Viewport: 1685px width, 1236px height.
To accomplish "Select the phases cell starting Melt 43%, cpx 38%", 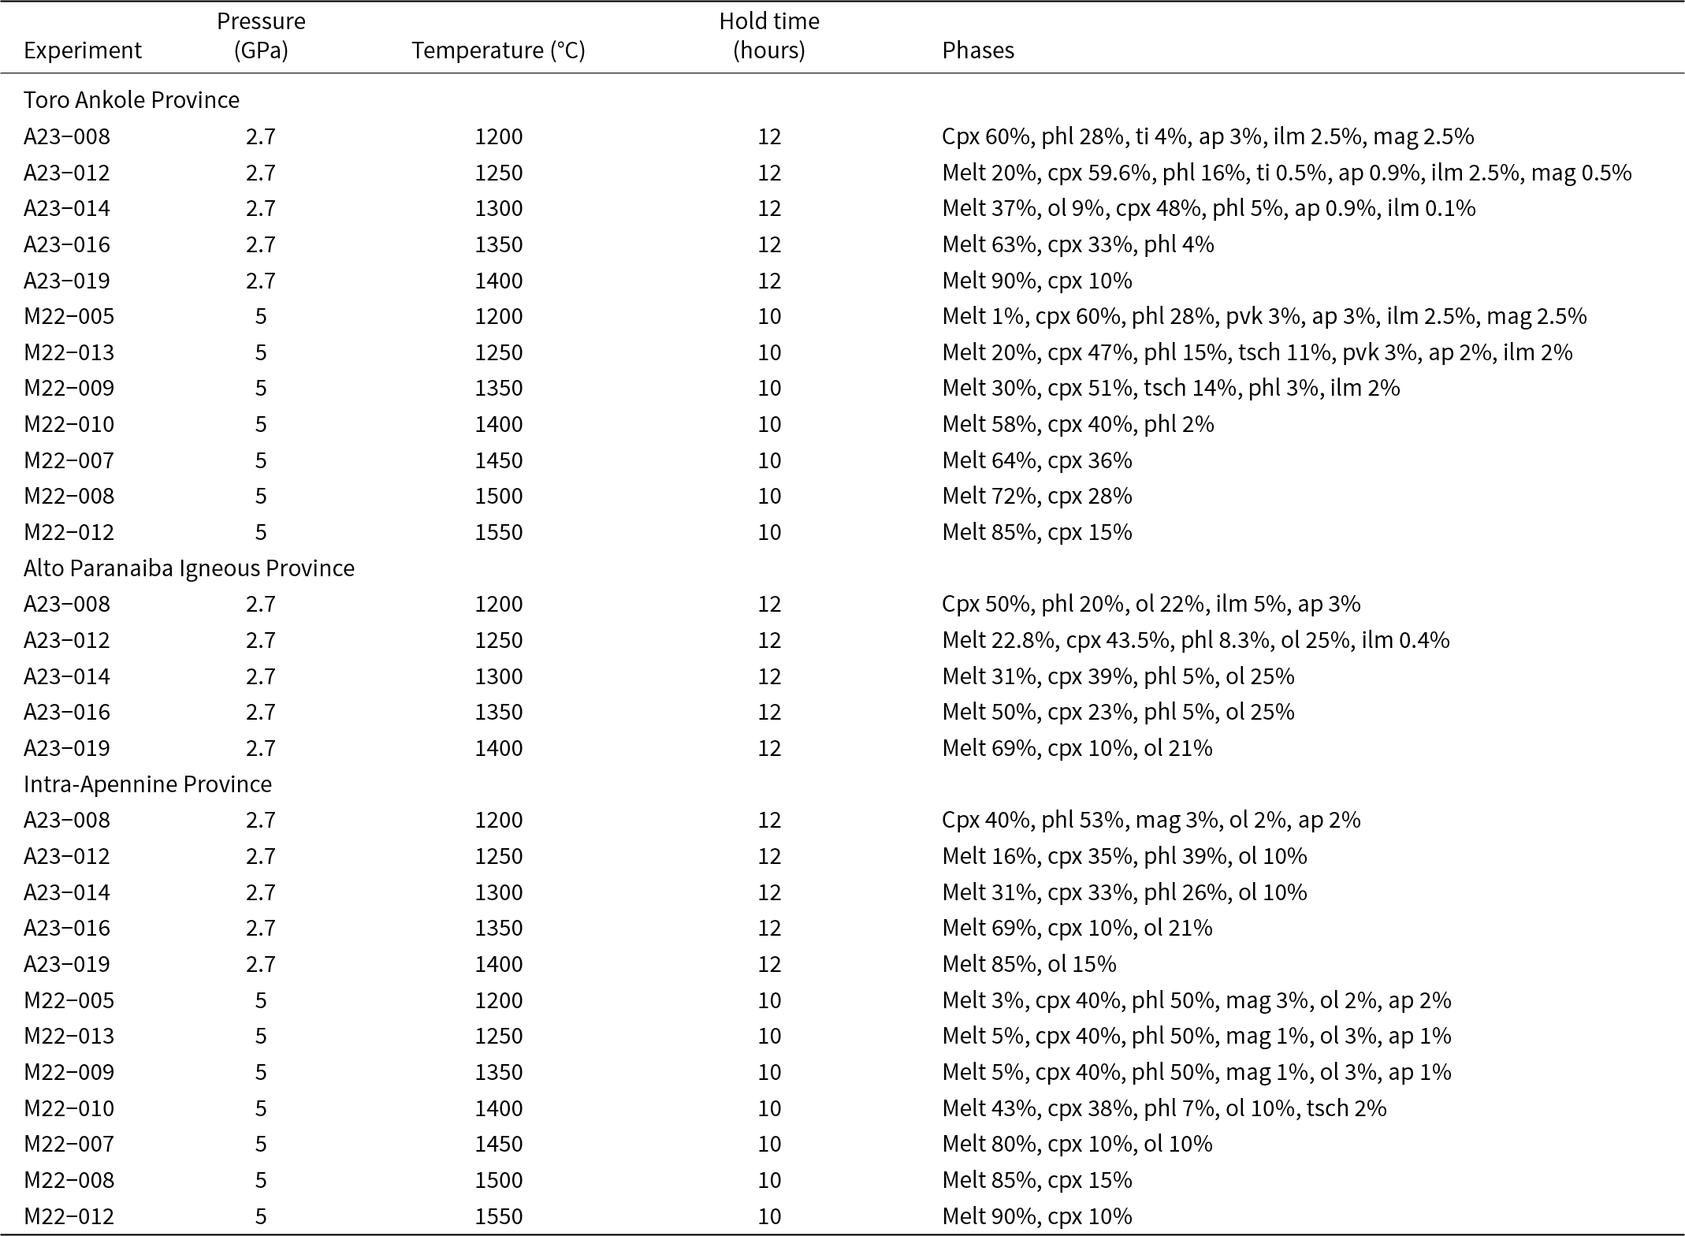I will [1164, 1108].
